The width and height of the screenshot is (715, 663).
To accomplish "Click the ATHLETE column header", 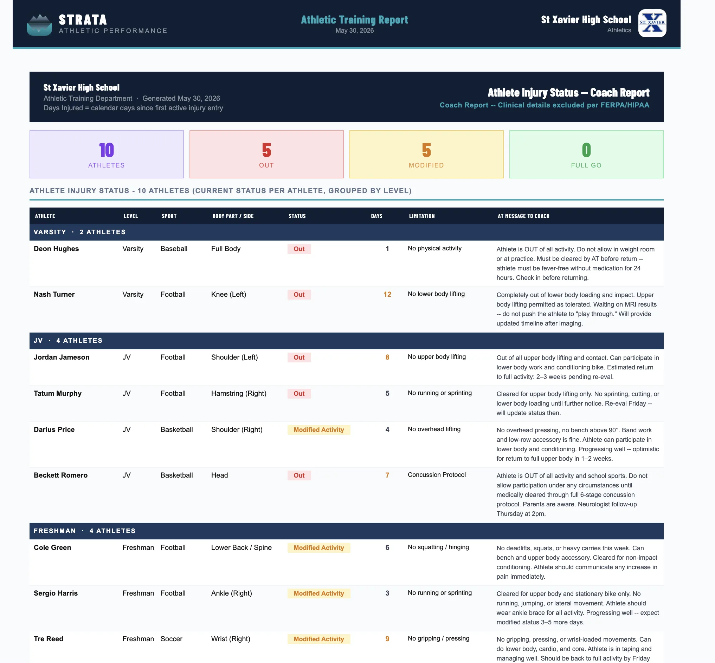I will pos(45,216).
